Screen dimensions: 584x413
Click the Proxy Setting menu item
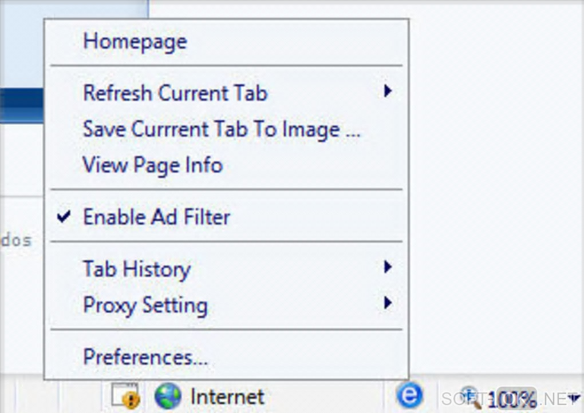145,304
